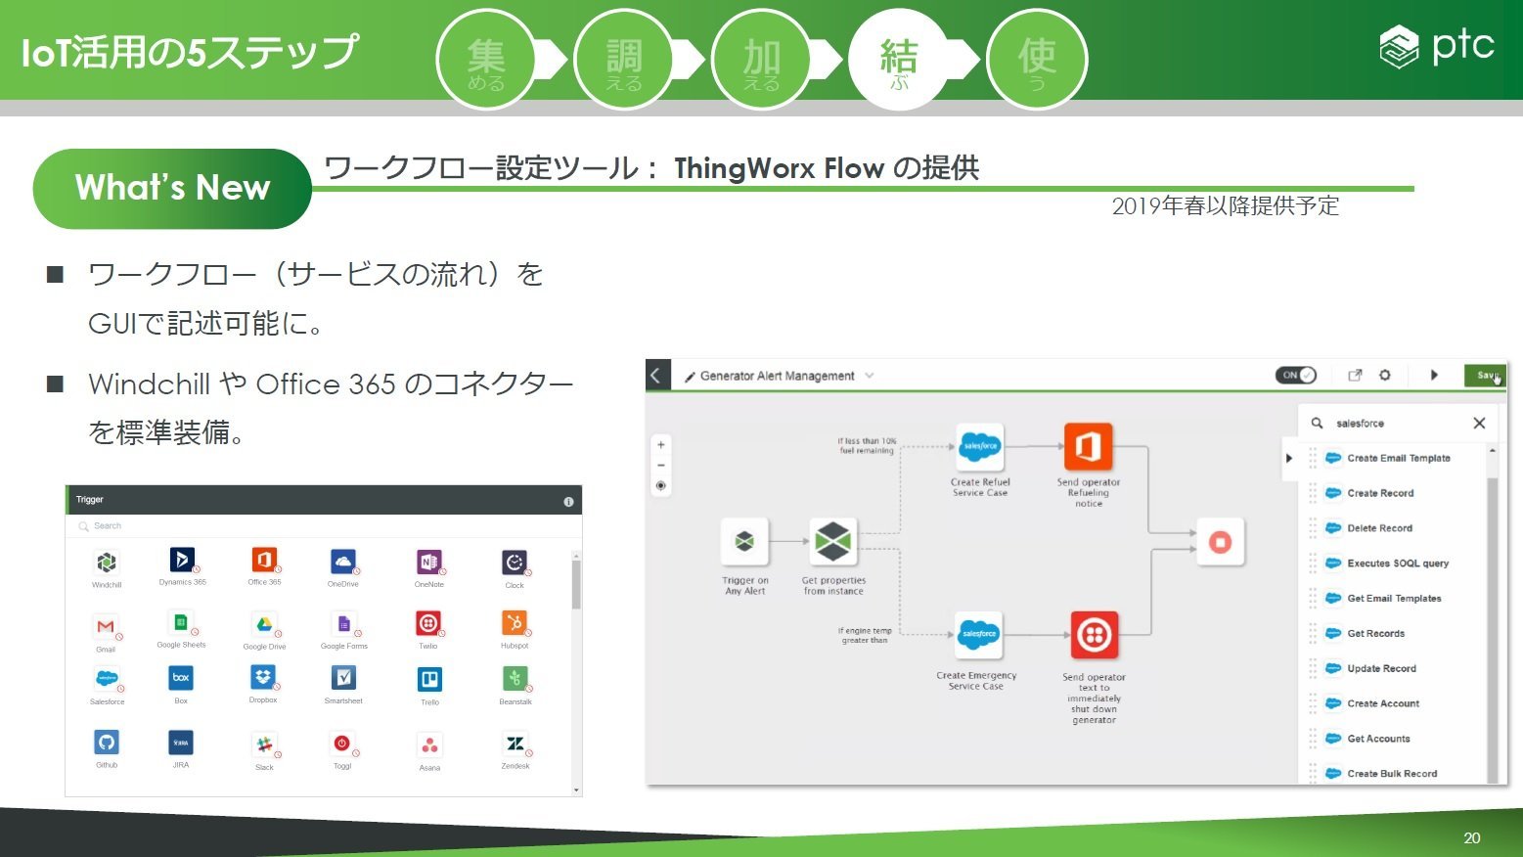Click the green Save button
This screenshot has width=1523, height=857.
click(x=1485, y=375)
